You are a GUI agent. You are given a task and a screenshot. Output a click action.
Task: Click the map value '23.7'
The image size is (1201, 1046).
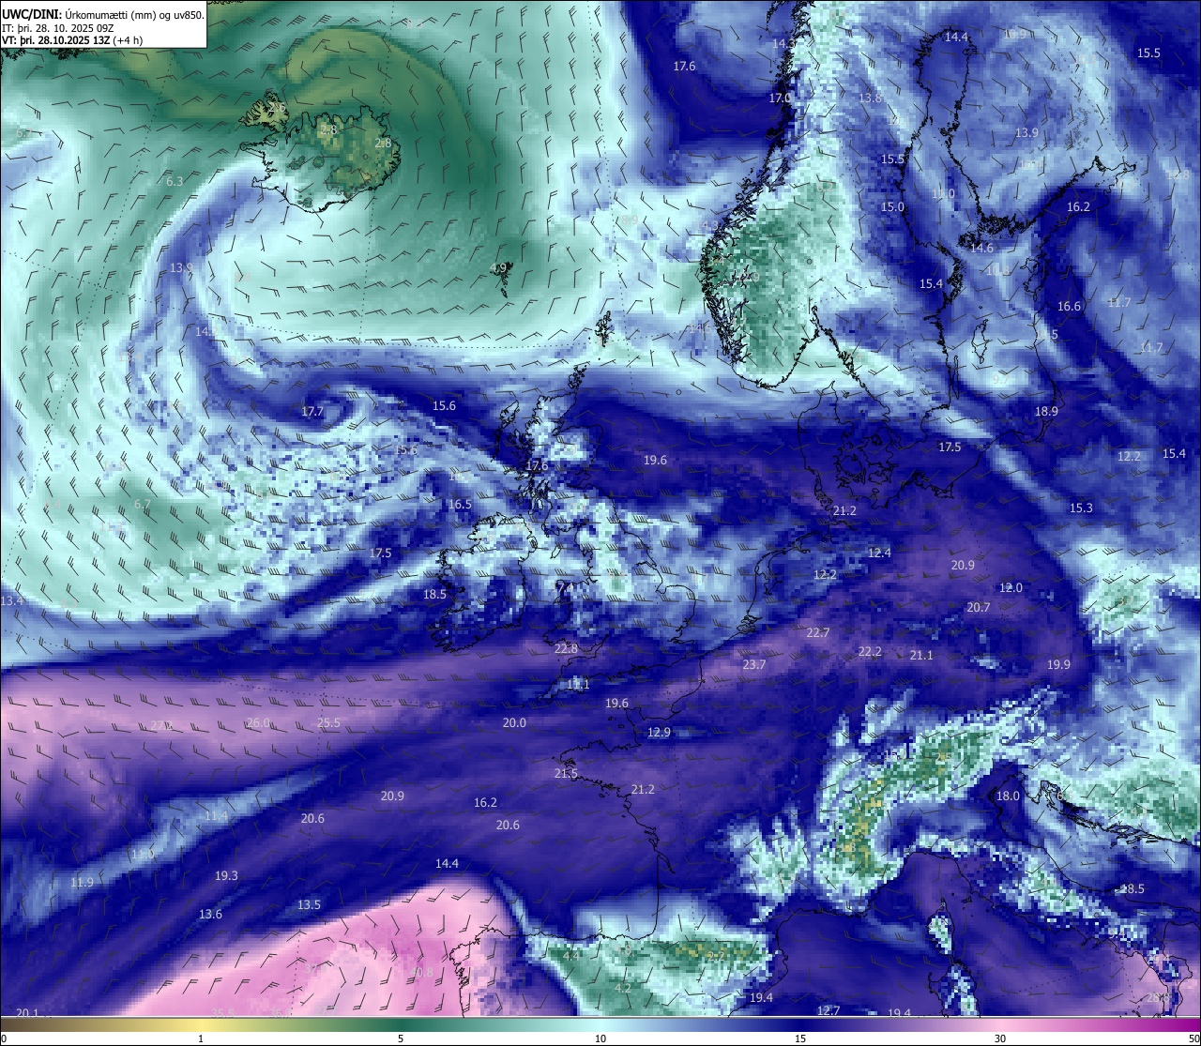click(x=754, y=664)
